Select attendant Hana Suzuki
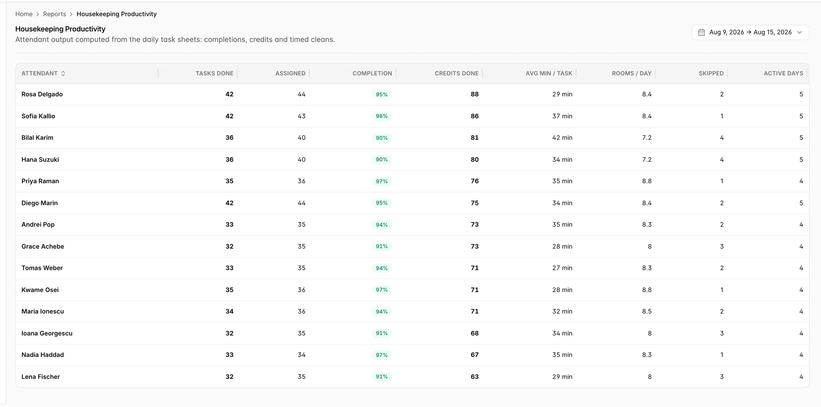This screenshot has width=821, height=407. (x=40, y=160)
